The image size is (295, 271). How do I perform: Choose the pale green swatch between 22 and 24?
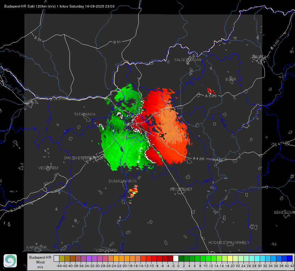pyautogui.click(x=241, y=258)
